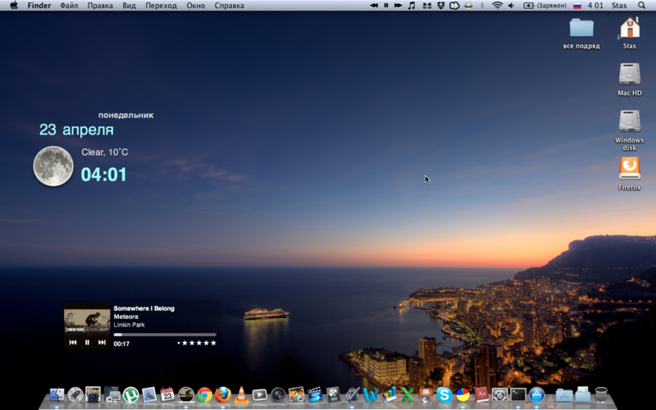Pause song in the desktop music widget
This screenshot has width=656, height=410.
pyautogui.click(x=87, y=342)
